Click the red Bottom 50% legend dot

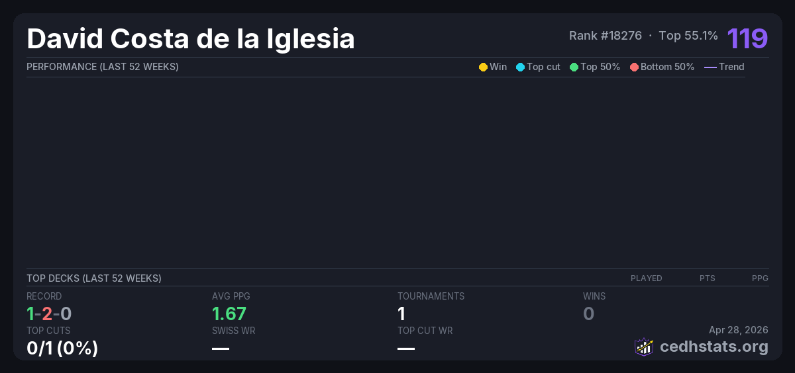(634, 67)
